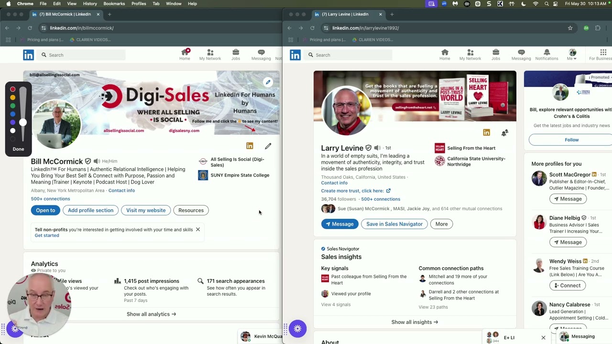Viewport: 612px width, 344px height.
Task: Show all insights in Sales Navigator
Action: [415, 322]
